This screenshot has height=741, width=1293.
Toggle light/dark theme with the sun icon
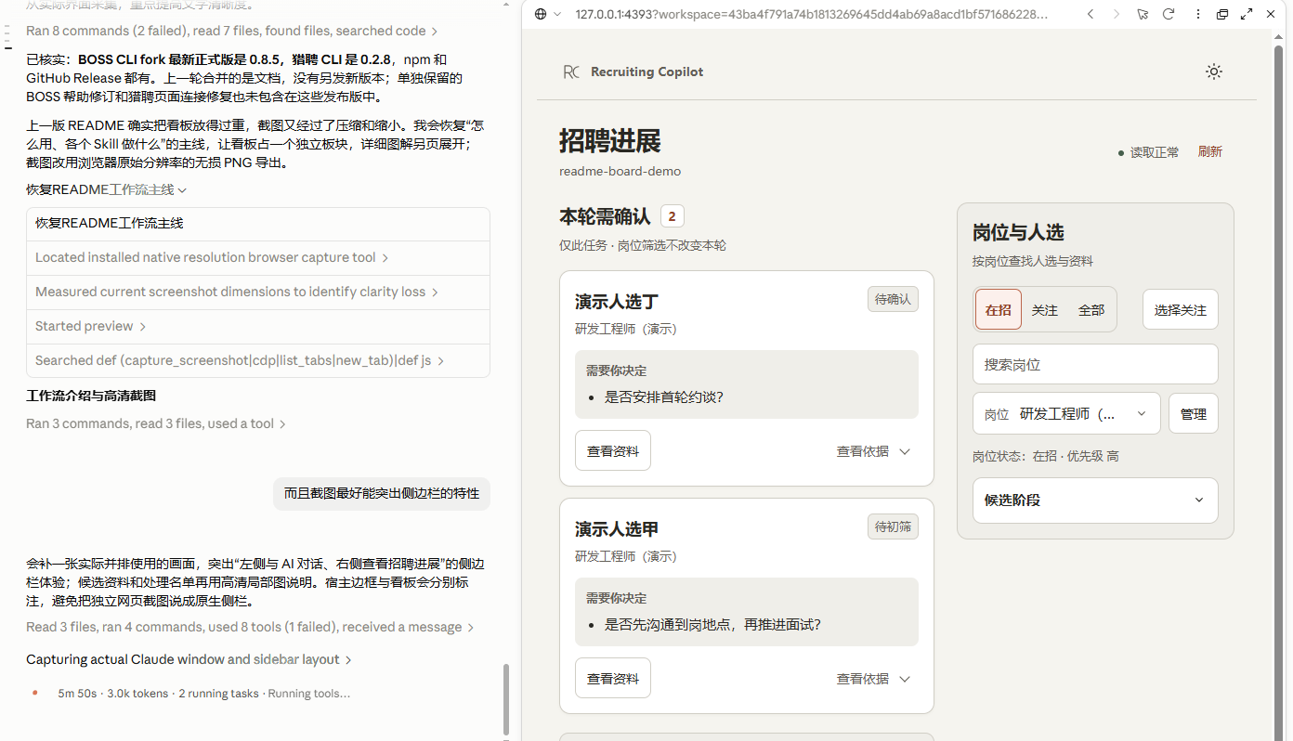(1213, 71)
